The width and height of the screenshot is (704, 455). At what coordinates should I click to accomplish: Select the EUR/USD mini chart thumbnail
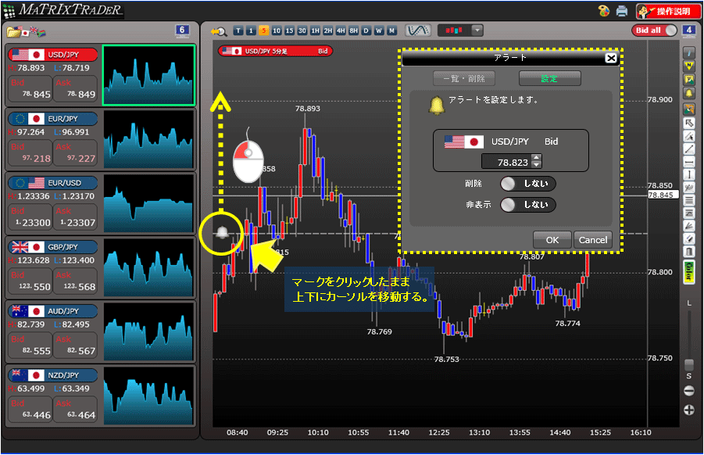[148, 203]
